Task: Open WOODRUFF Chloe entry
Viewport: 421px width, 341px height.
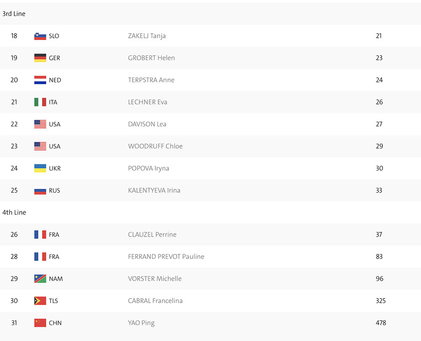Action: (155, 147)
